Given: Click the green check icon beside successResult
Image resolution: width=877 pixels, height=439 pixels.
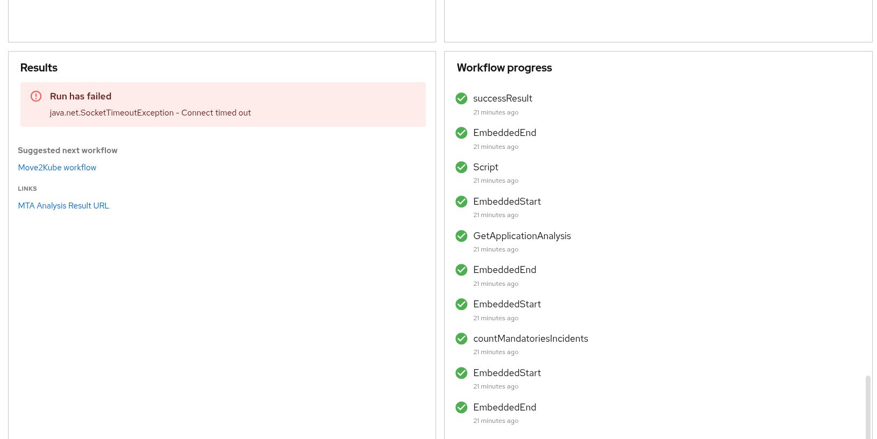Looking at the screenshot, I should [461, 98].
